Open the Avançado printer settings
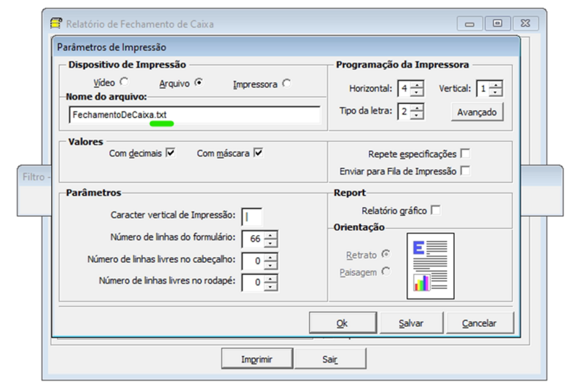 coord(477,112)
